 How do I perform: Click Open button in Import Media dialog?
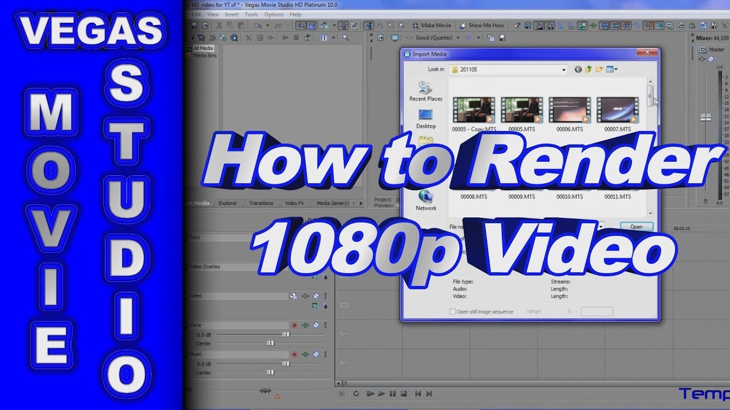tap(636, 227)
